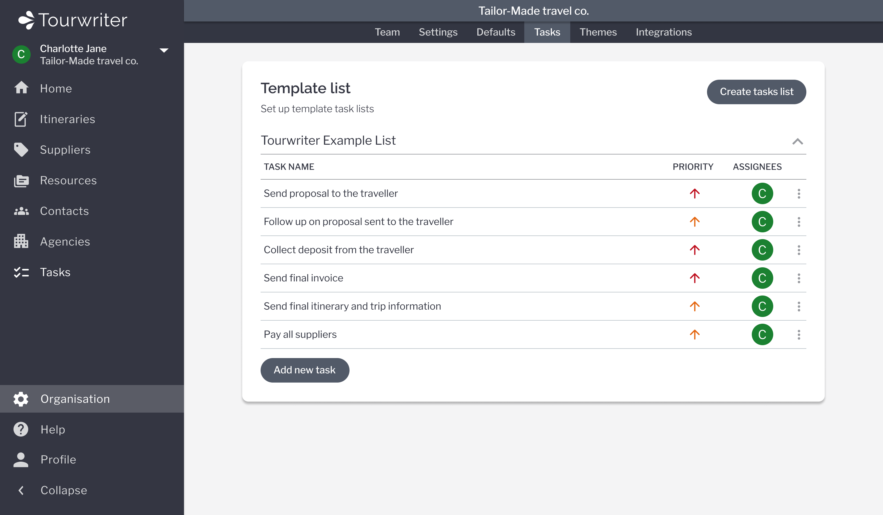Click assignee avatar for Follow up on proposal task
Screen dimensions: 883x515
pos(762,222)
